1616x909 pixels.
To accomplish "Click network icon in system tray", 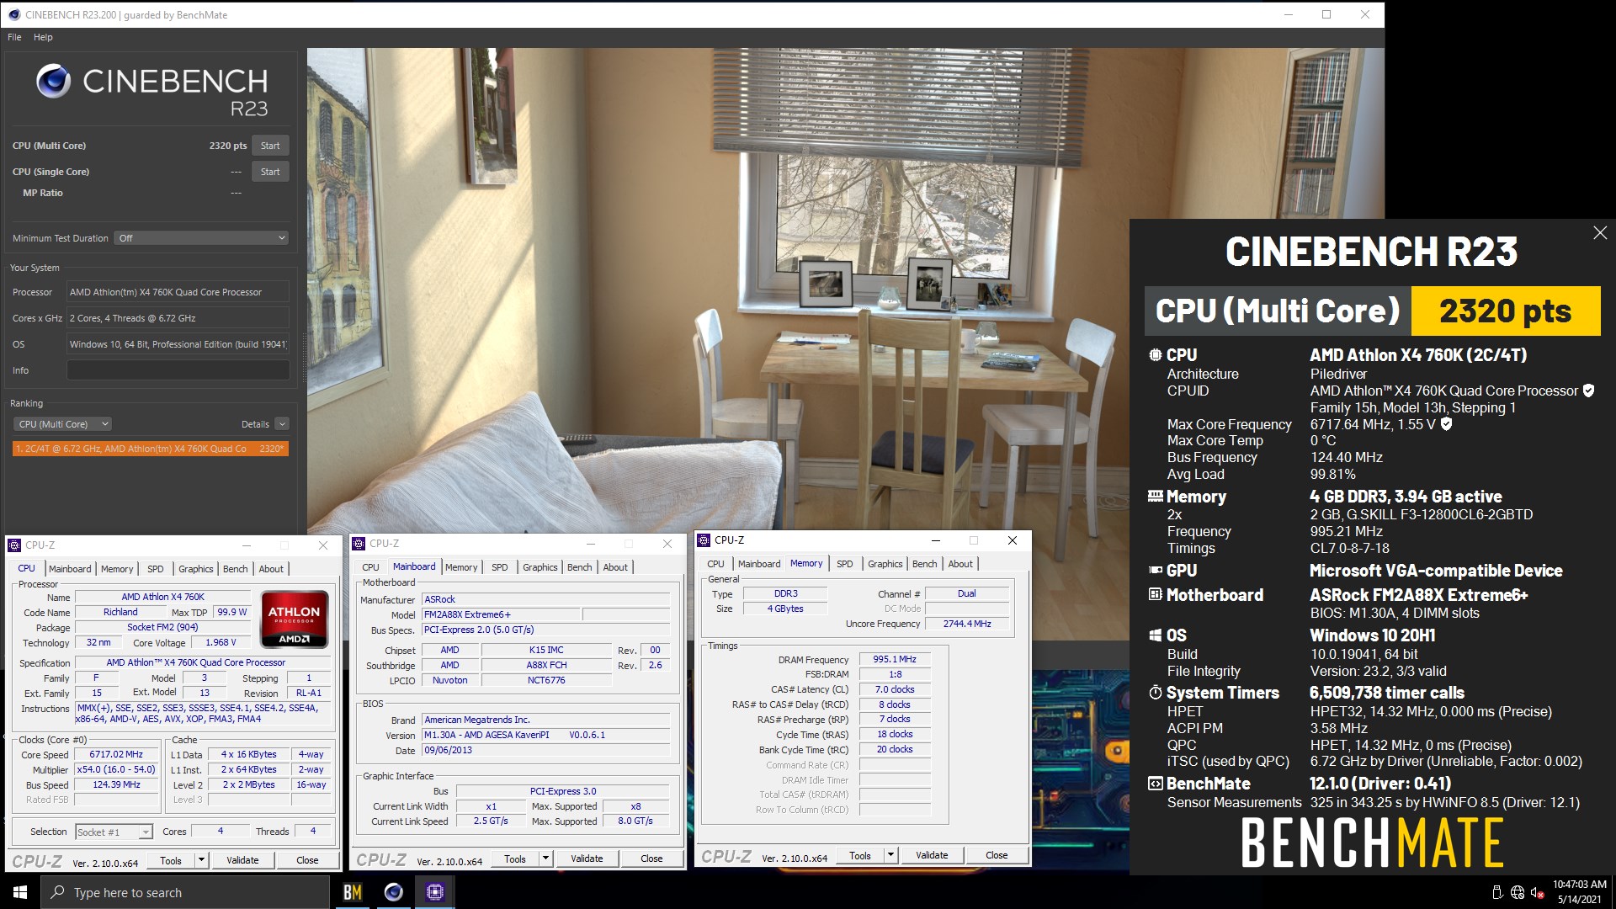I will 1518,892.
